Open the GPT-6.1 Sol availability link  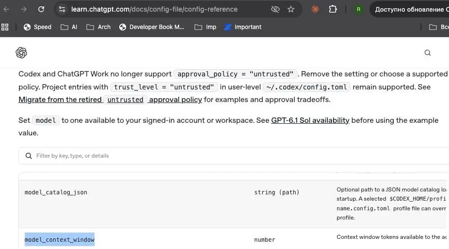pyautogui.click(x=310, y=120)
